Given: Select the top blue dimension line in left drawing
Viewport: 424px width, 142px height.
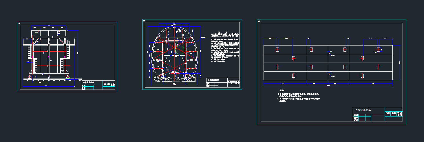Looking at the screenshot, I should [x=49, y=26].
